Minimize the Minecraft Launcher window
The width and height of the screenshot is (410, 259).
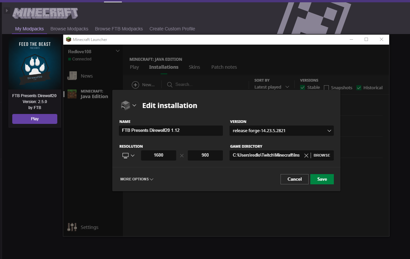coord(351,39)
